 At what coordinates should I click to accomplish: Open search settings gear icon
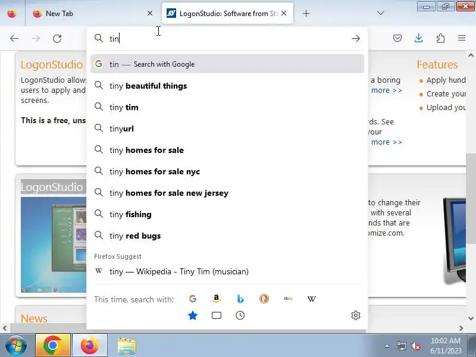click(355, 315)
